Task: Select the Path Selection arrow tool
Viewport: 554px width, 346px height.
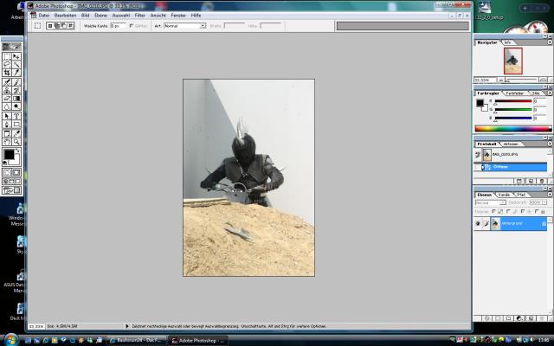Action: click(7, 116)
